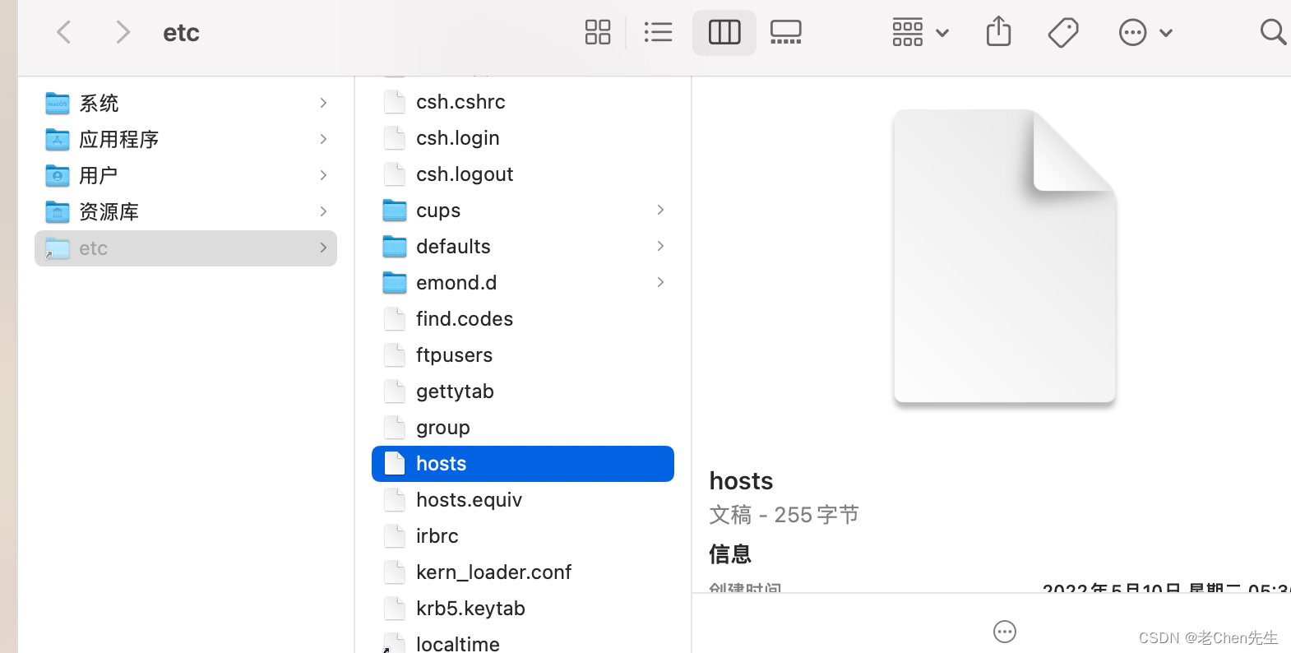Select the 资源库 folder
The height and width of the screenshot is (653, 1291).
[186, 211]
